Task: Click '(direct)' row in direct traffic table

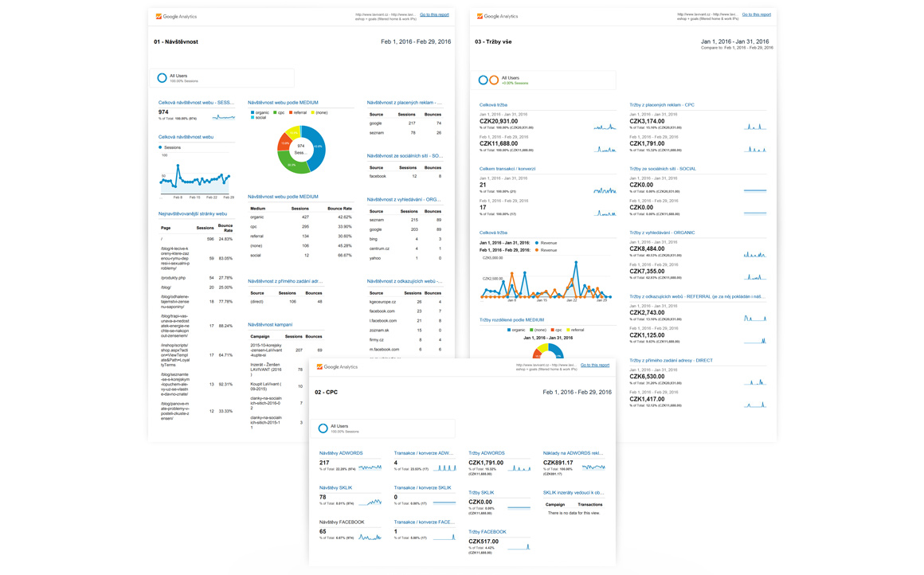Action: pos(286,302)
